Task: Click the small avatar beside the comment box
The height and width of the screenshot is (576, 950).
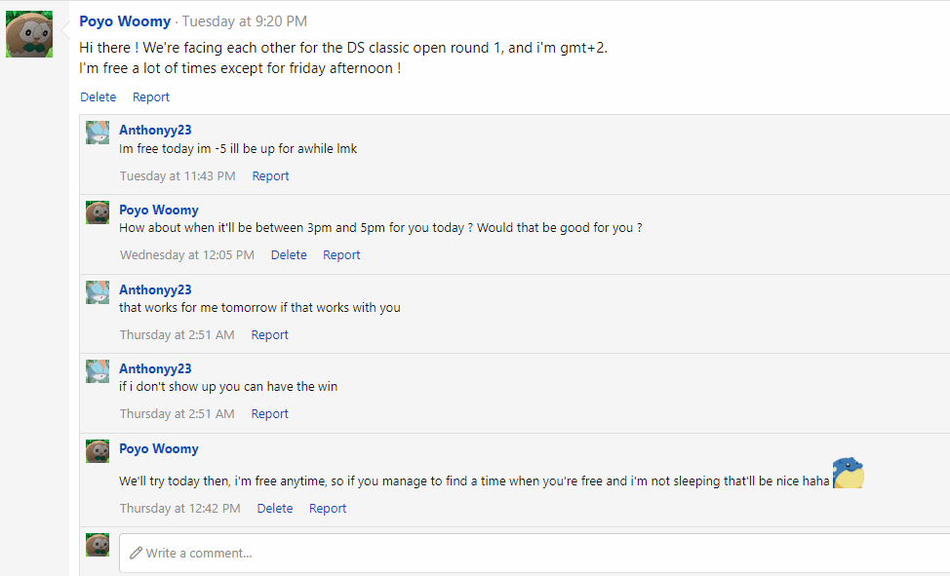Action: pyautogui.click(x=98, y=545)
